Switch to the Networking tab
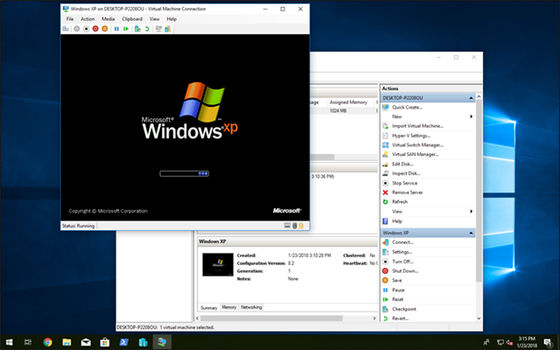This screenshot has height=350, width=560. pos(251,307)
